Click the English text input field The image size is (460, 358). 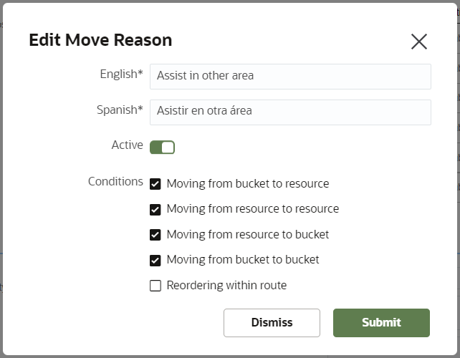tap(290, 76)
